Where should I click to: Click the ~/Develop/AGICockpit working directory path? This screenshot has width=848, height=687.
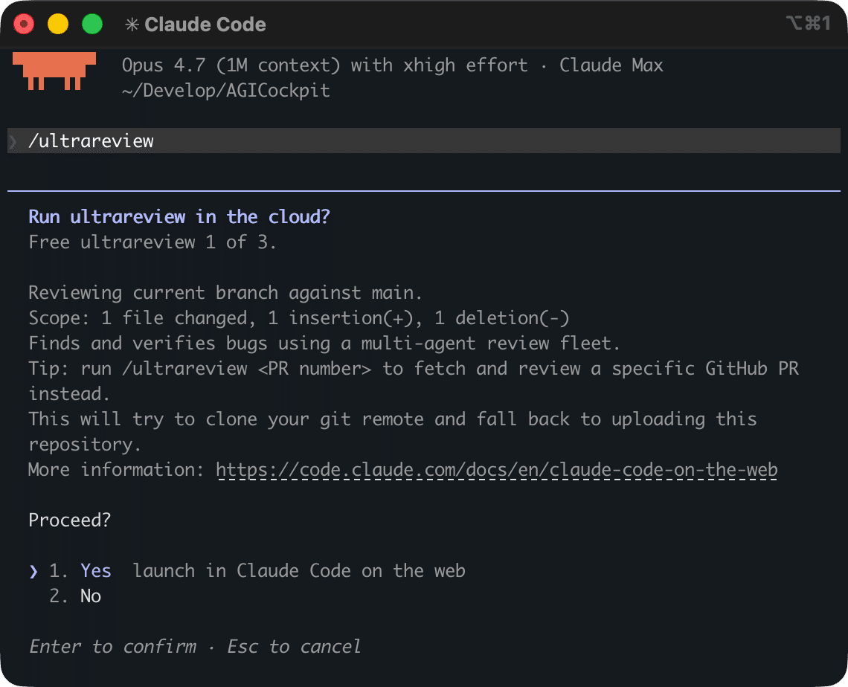225,91
